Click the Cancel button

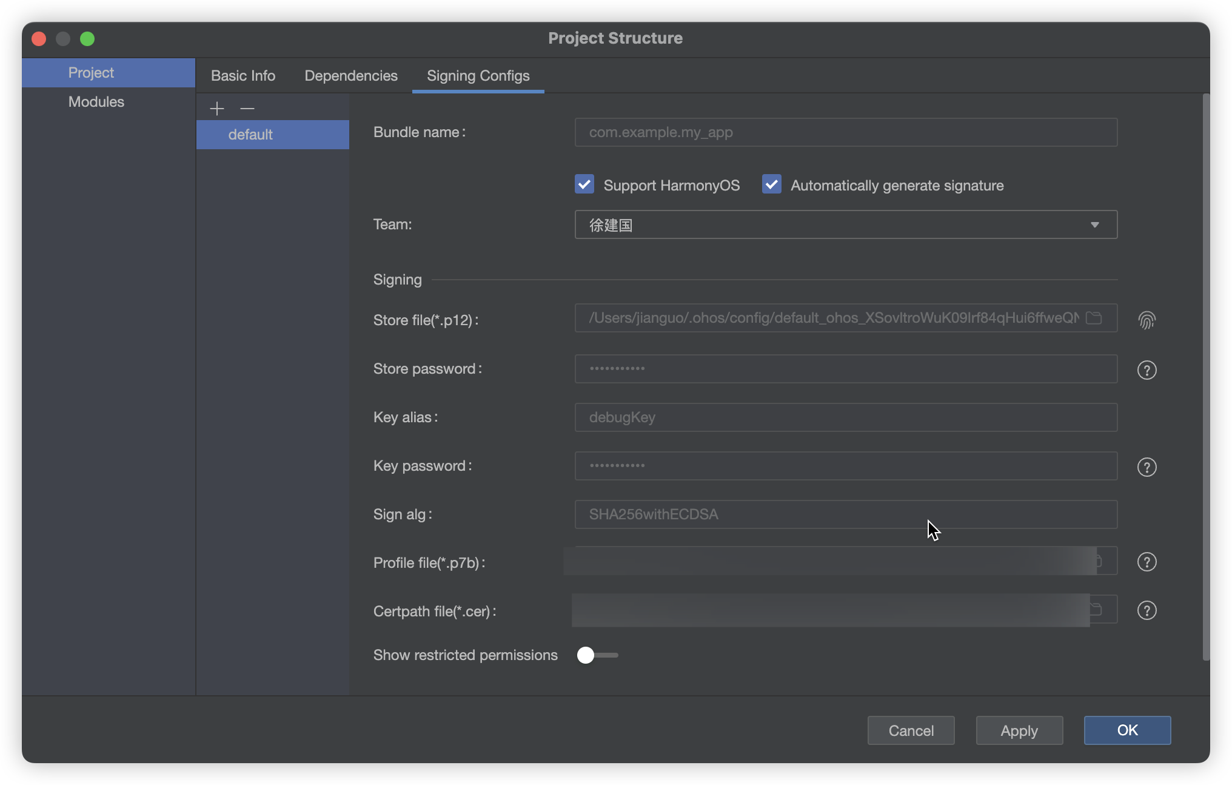(x=911, y=730)
